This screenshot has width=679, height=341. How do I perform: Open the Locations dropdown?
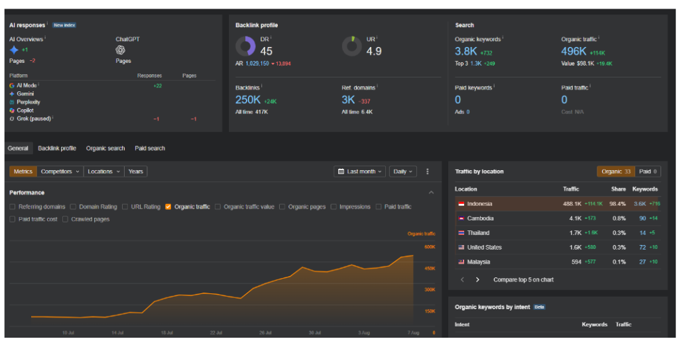(x=104, y=171)
